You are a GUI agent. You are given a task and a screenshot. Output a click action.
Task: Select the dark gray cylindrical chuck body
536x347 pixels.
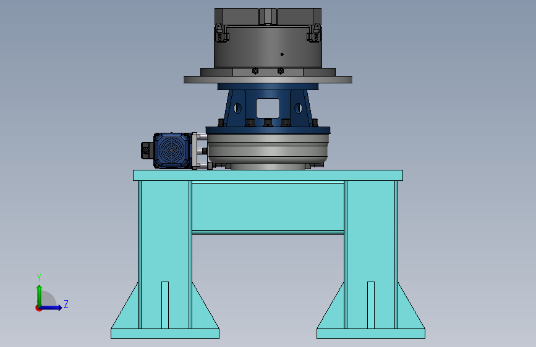pyautogui.click(x=268, y=46)
